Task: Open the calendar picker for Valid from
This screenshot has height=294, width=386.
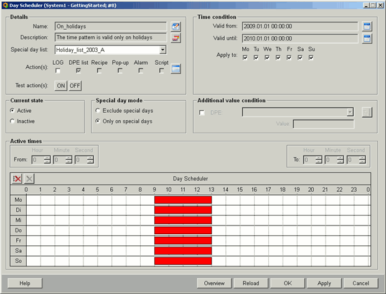Action: click(367, 27)
